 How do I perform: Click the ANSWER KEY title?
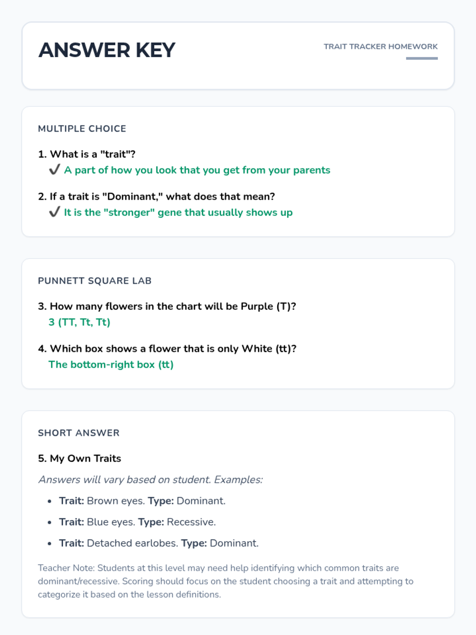click(x=107, y=50)
